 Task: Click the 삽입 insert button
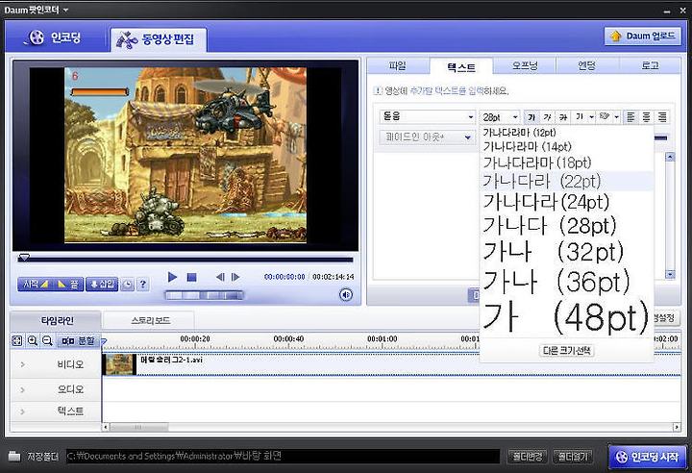point(102,284)
